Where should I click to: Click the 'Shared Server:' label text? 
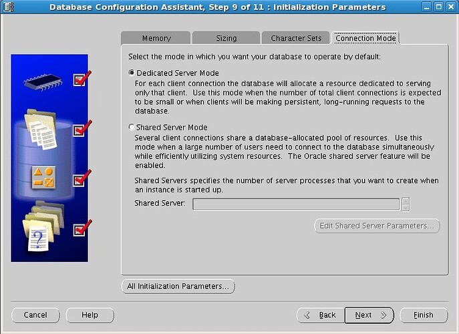(x=160, y=203)
